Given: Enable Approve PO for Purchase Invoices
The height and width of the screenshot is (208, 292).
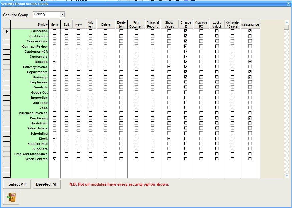Looking at the screenshot, I should (201, 113).
